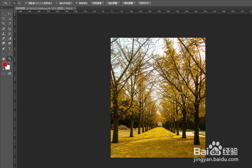Select the Eyedropper tool
The image size is (252, 168).
10,24
